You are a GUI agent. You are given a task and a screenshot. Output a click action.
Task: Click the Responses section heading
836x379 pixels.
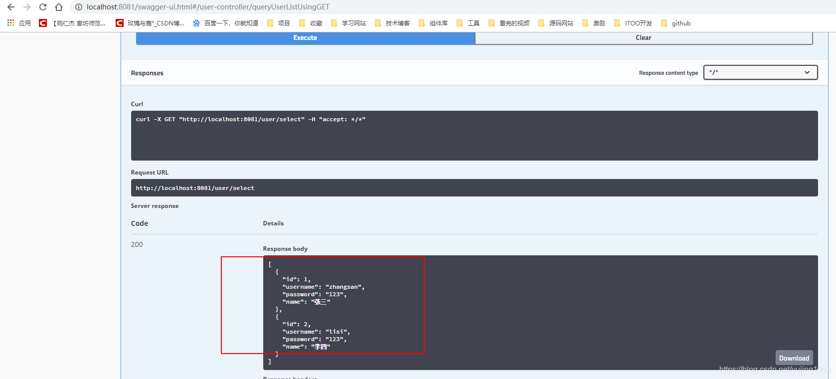point(147,73)
